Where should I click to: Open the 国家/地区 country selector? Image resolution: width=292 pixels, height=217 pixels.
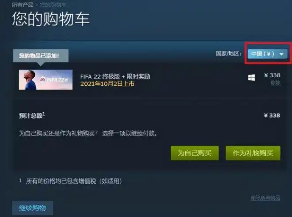(267, 54)
